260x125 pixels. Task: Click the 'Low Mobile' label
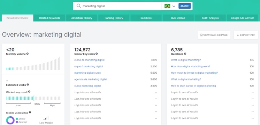coord(46,123)
